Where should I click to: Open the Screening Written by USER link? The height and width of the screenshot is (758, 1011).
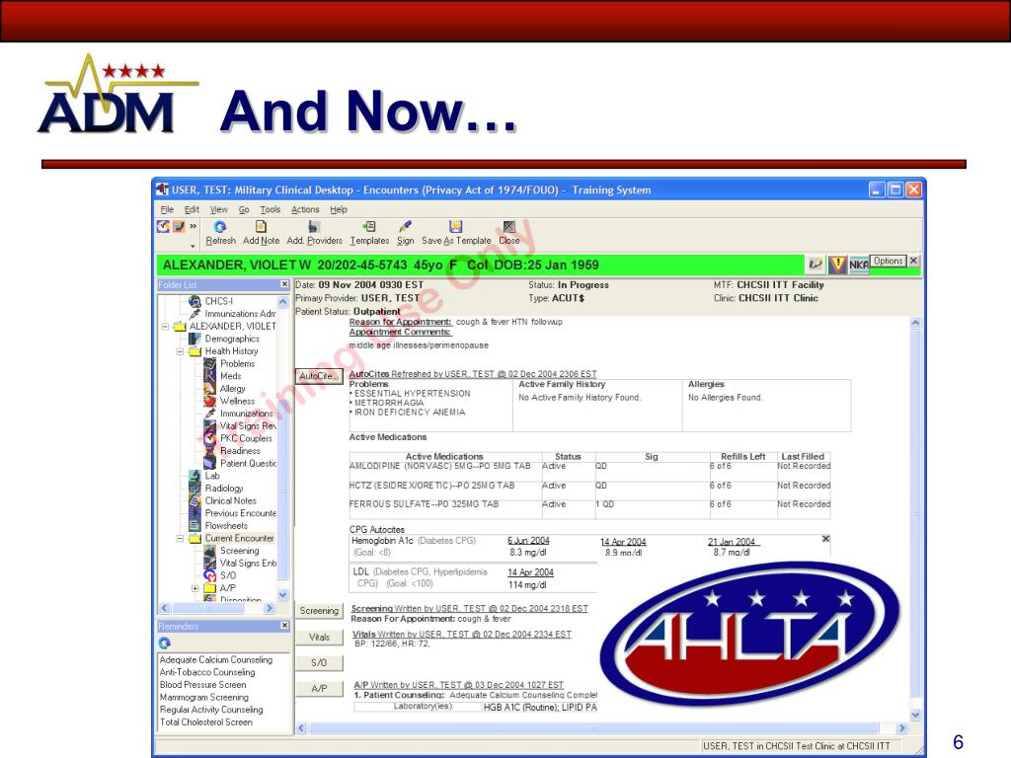(x=469, y=608)
